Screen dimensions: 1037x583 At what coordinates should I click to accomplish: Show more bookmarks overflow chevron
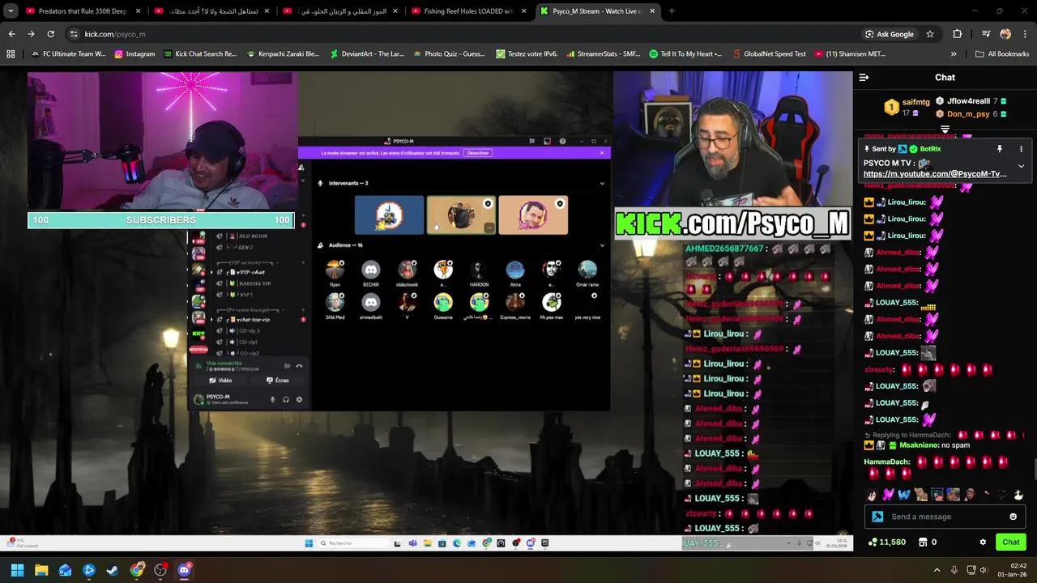coord(953,54)
